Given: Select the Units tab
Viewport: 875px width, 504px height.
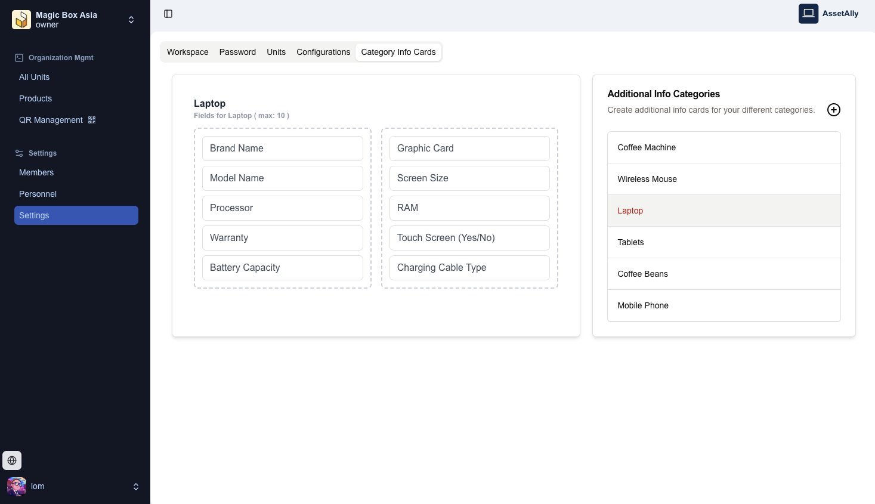Looking at the screenshot, I should coord(276,52).
